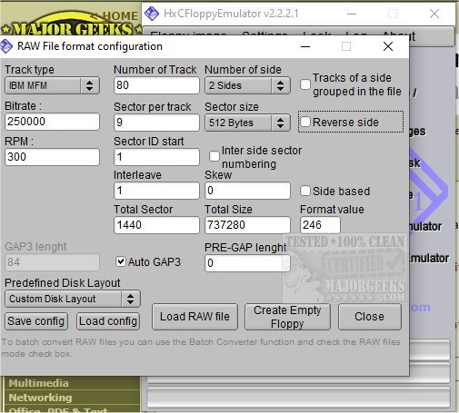Image resolution: width=459 pixels, height=413 pixels.
Task: Minimize the HxCFloppyEmulator main window
Action: [352, 14]
